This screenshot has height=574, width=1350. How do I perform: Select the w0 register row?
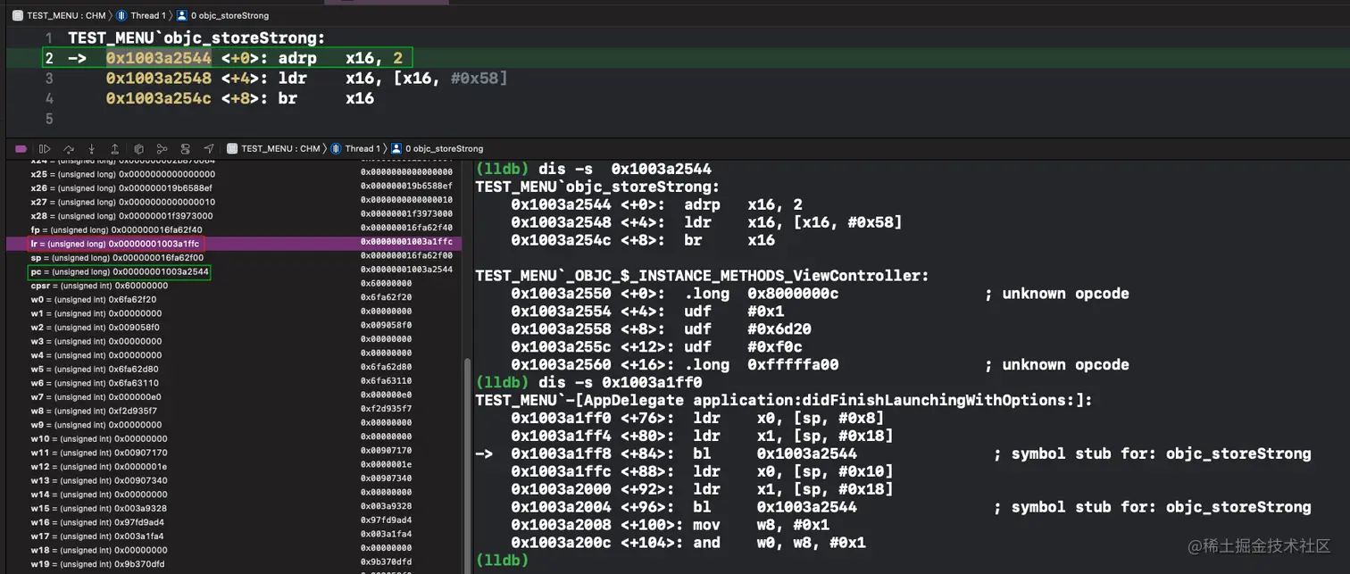[x=232, y=300]
